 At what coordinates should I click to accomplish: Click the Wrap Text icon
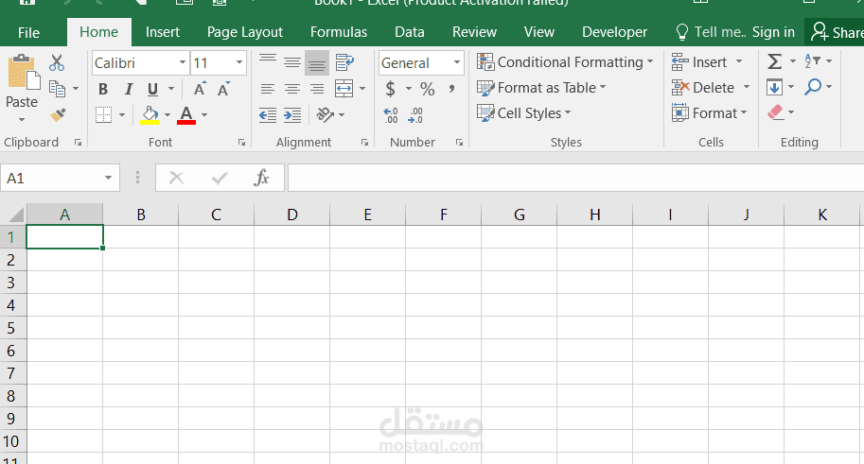(x=344, y=63)
